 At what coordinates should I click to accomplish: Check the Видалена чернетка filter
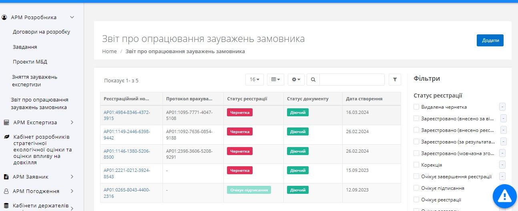(x=416, y=107)
